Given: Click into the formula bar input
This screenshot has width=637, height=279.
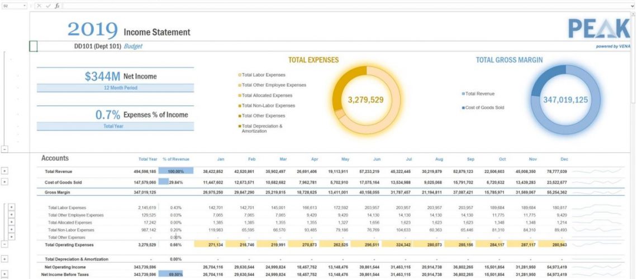Looking at the screenshot, I should coord(345,6).
